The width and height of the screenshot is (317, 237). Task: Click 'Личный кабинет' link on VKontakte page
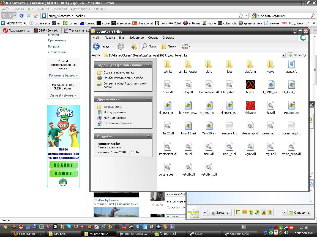[x=63, y=95]
